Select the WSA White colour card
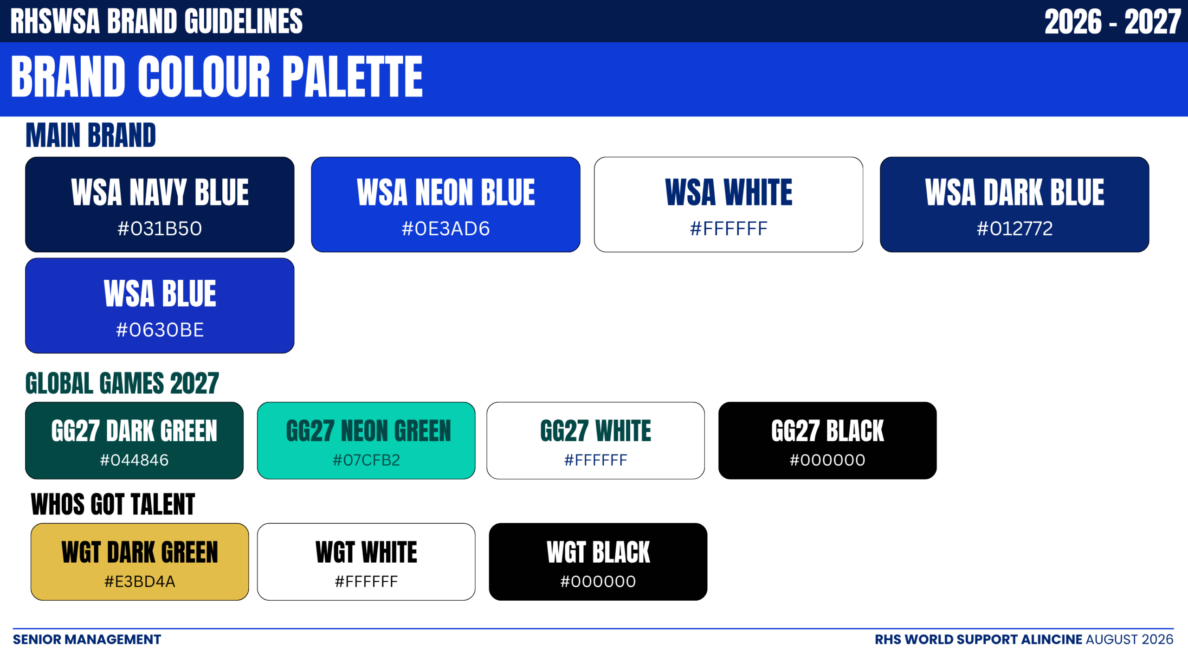 click(729, 205)
